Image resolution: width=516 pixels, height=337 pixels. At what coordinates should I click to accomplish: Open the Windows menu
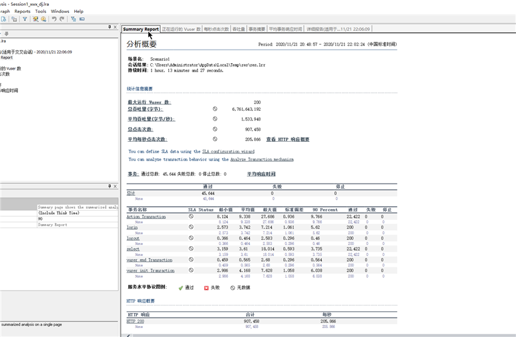[x=60, y=11]
